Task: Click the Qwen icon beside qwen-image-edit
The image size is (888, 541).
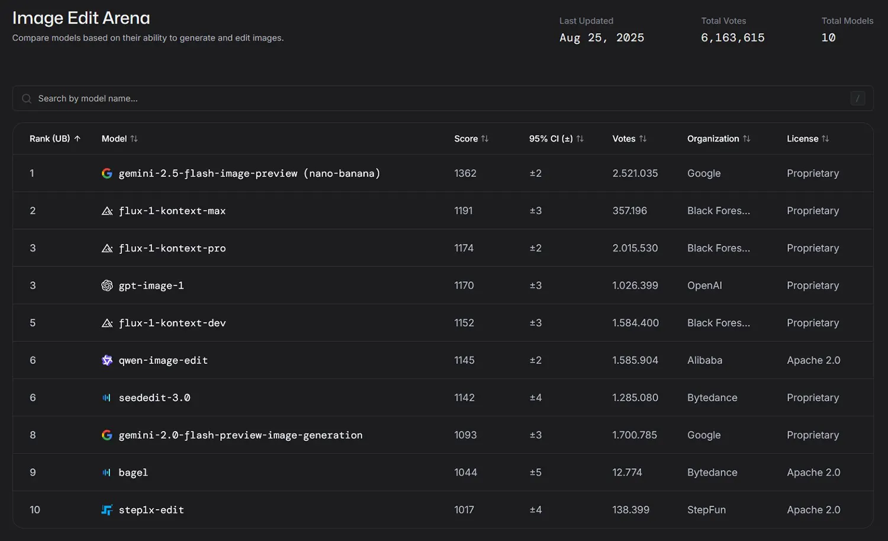Action: tap(107, 360)
